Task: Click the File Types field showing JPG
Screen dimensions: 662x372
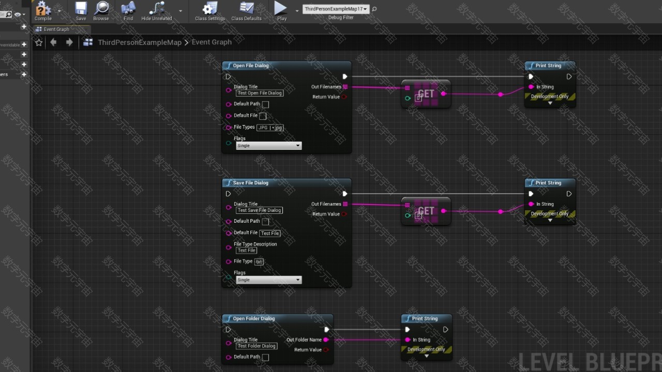Action: [x=270, y=128]
